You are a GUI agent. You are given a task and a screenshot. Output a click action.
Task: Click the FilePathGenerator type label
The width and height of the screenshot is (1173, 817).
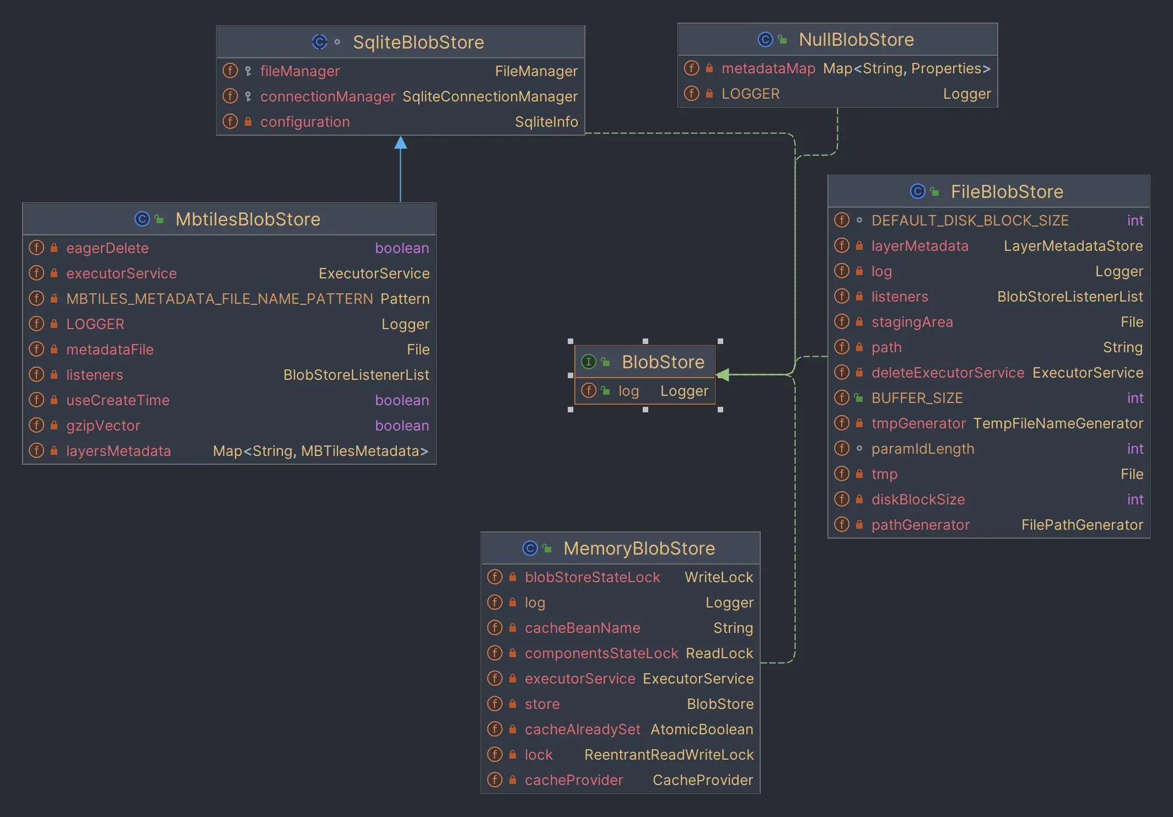[x=1082, y=524]
